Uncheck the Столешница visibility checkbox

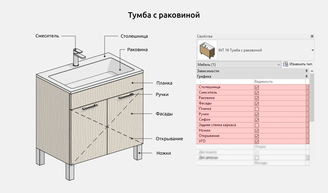click(x=257, y=87)
